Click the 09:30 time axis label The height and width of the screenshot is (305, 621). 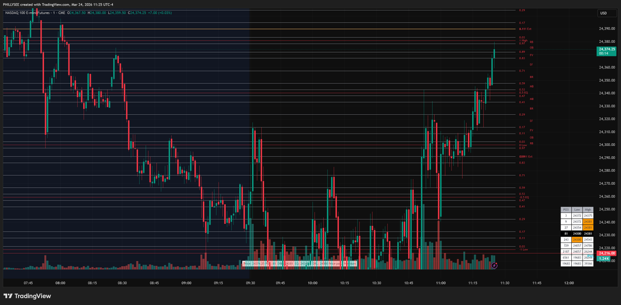pyautogui.click(x=250, y=283)
